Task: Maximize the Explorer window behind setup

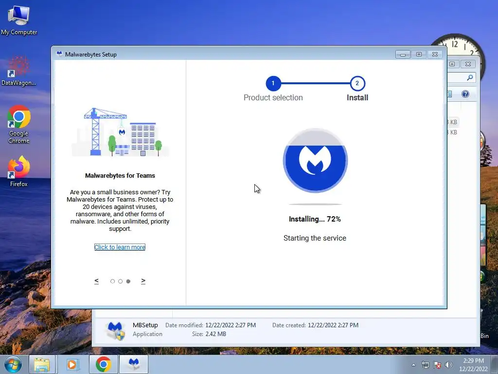Action: [x=452, y=64]
